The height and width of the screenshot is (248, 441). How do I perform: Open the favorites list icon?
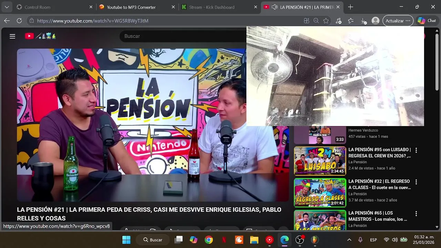coord(351,21)
